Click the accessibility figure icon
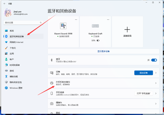The height and width of the screenshot is (115, 164). click(6, 76)
